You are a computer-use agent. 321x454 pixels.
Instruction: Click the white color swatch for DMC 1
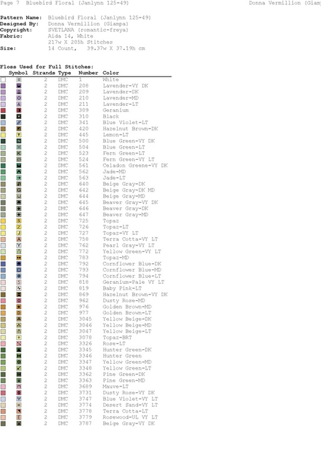coord(3,80)
